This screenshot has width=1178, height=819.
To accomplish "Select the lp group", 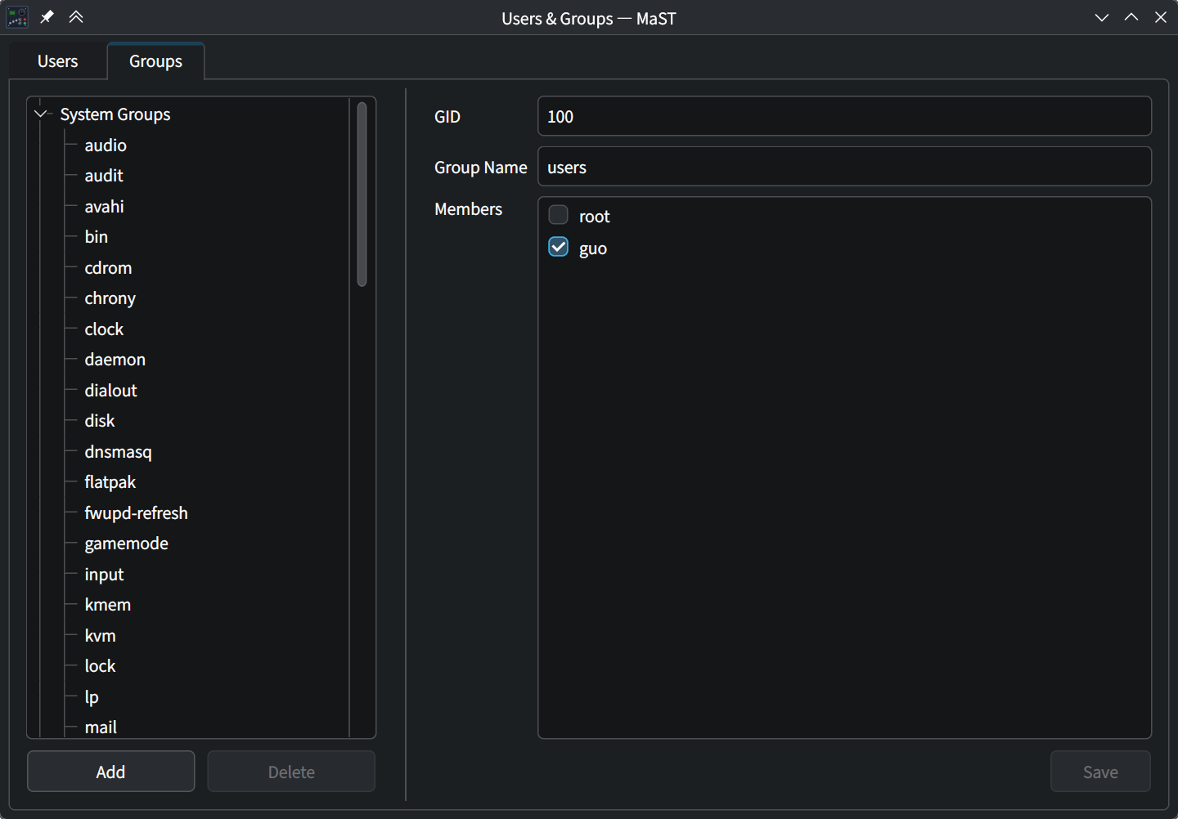I will [x=92, y=697].
